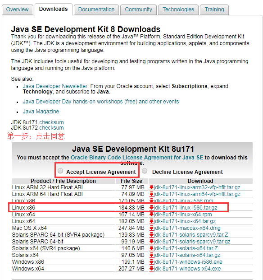Visit the Java Magazine link
This screenshot has height=280, width=263.
click(x=41, y=112)
